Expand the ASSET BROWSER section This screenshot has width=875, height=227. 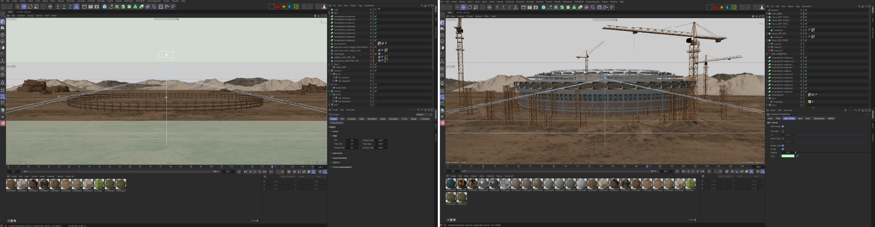click(331, 158)
